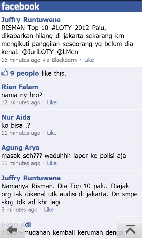The image size is (142, 238).
Task: Open Rian Falam's profile
Action: click(x=20, y=87)
